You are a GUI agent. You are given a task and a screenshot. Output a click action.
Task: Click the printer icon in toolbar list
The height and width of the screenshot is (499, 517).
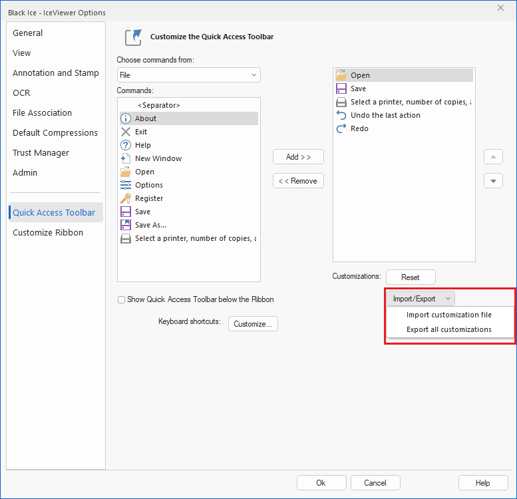pyautogui.click(x=341, y=102)
